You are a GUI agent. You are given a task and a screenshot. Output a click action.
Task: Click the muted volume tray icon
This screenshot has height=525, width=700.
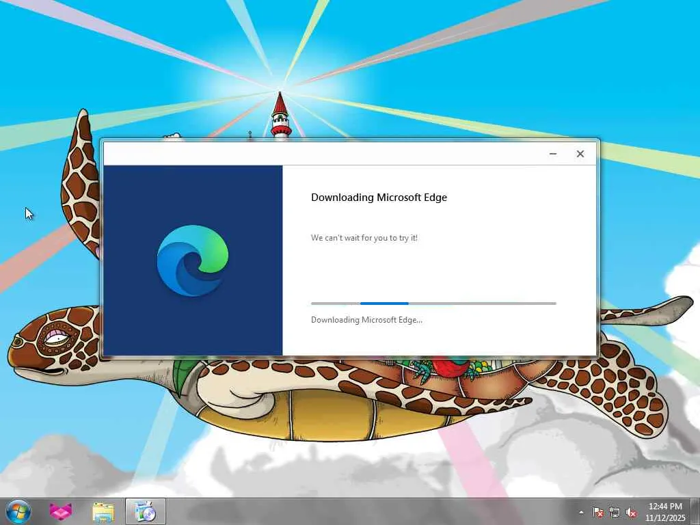click(631, 513)
